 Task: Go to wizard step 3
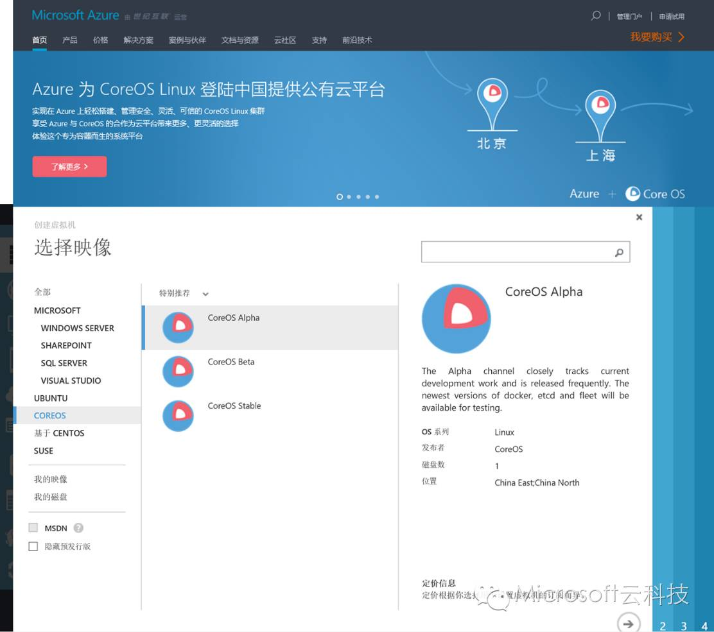click(683, 626)
